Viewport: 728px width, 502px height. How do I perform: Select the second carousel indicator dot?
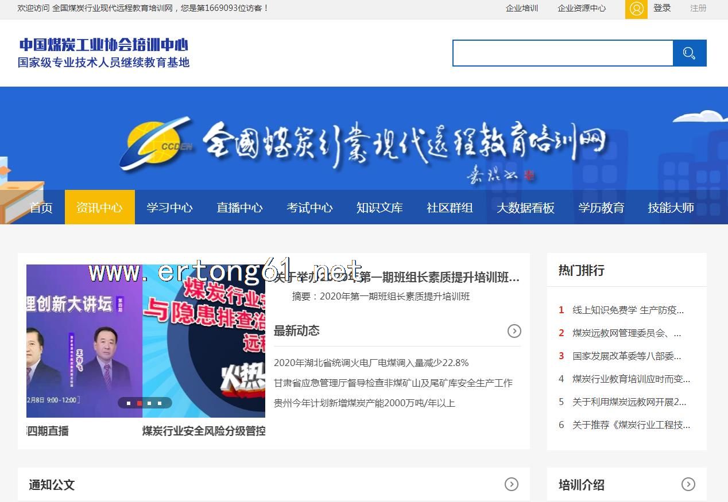139,403
